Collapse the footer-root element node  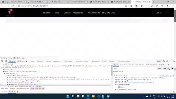[x=7, y=85]
